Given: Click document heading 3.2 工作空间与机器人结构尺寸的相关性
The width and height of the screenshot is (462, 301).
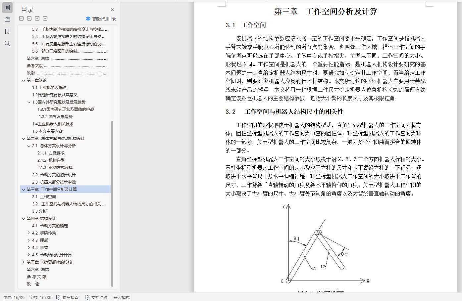Looking at the screenshot, I should tap(284, 112).
